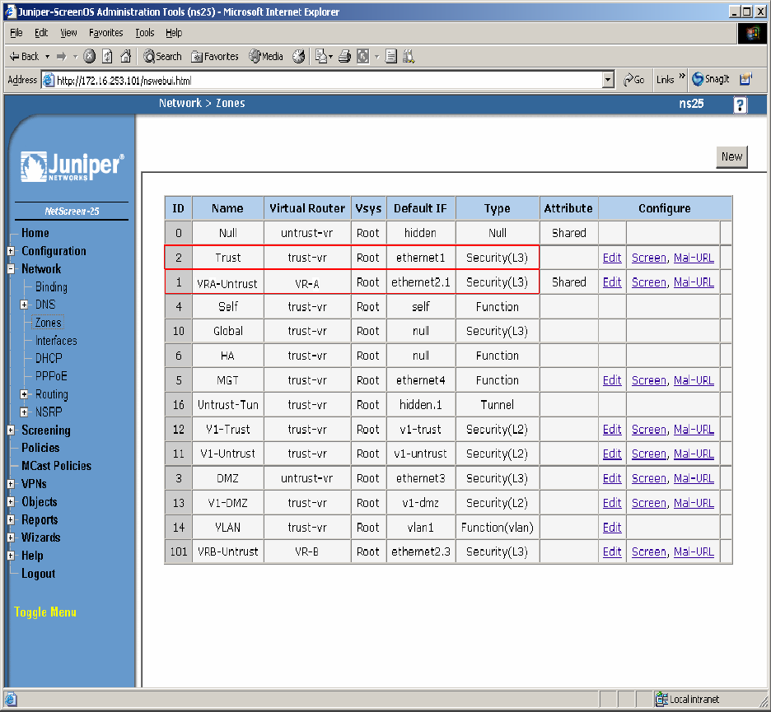Screen dimensions: 771x712
Task: Click the Home house icon in toolbar
Action: coord(126,56)
